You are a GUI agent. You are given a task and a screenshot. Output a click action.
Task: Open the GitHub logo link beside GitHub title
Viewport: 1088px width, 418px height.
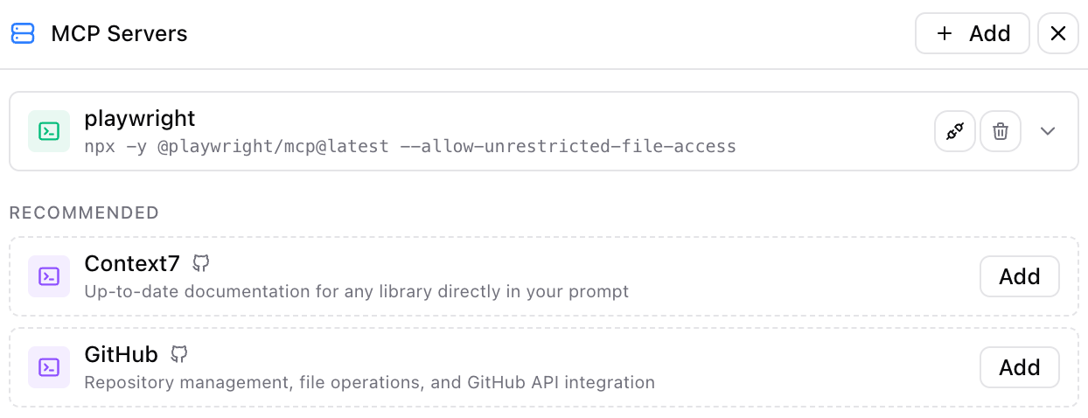179,354
